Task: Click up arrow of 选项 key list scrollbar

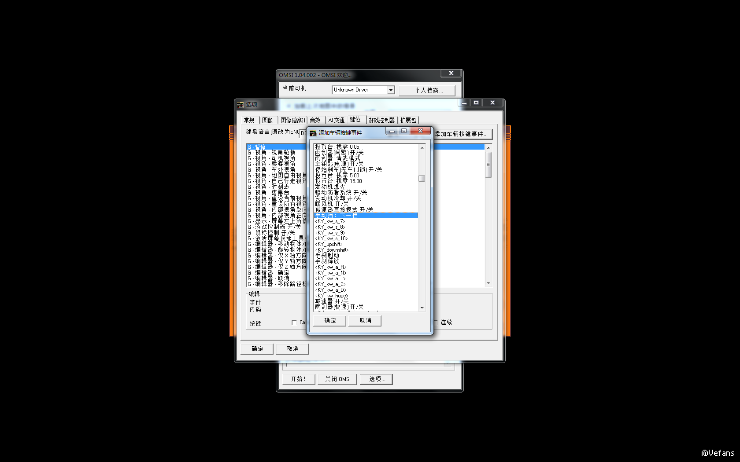Action: (488, 148)
